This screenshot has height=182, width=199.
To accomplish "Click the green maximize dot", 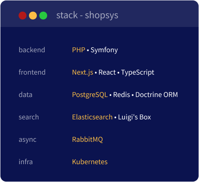I will click(43, 15).
